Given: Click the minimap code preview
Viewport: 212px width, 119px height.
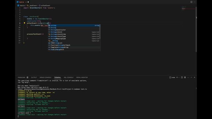Looking at the screenshot, I should click(184, 8).
